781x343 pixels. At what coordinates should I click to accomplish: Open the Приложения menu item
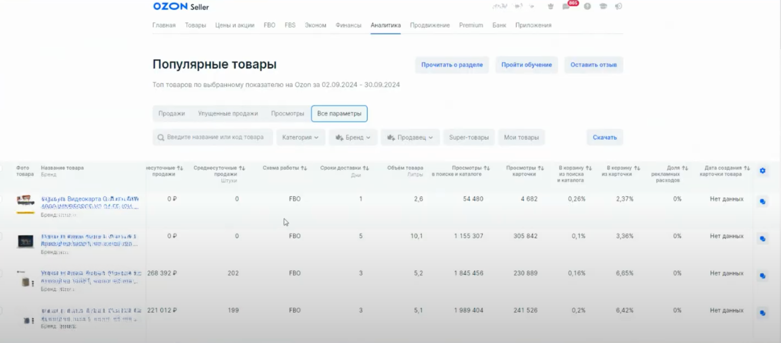click(533, 25)
